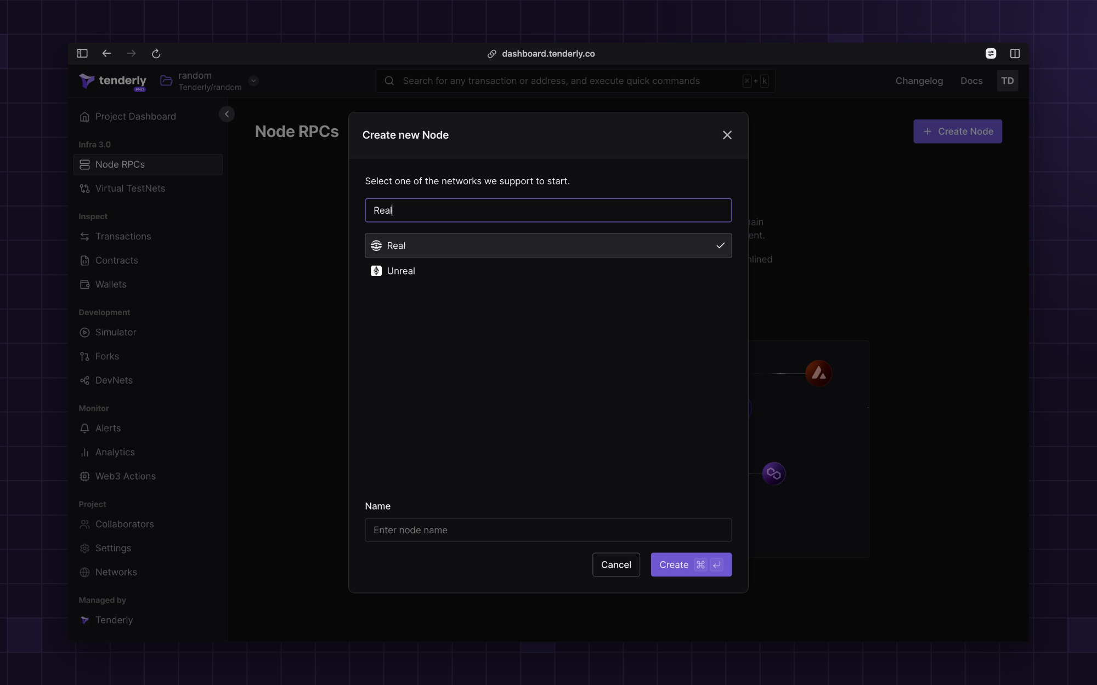Open Virtual TestNets in sidebar
The height and width of the screenshot is (685, 1097).
point(130,188)
